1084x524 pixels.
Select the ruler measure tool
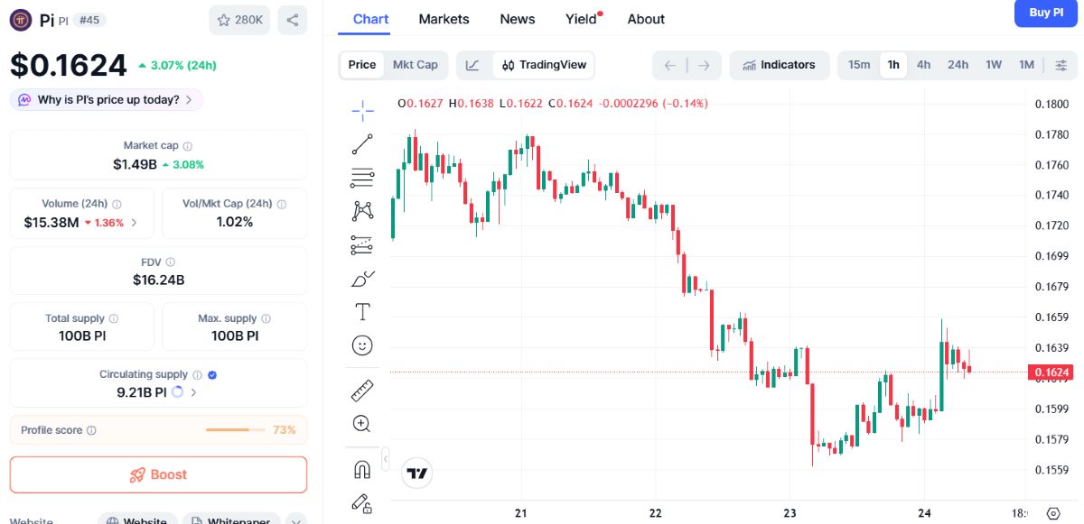pos(362,391)
